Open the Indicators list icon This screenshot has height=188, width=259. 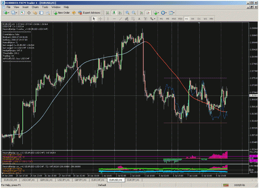pos(155,13)
